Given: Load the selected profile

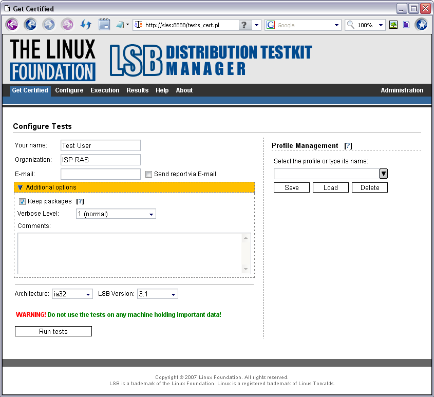Looking at the screenshot, I should [331, 187].
